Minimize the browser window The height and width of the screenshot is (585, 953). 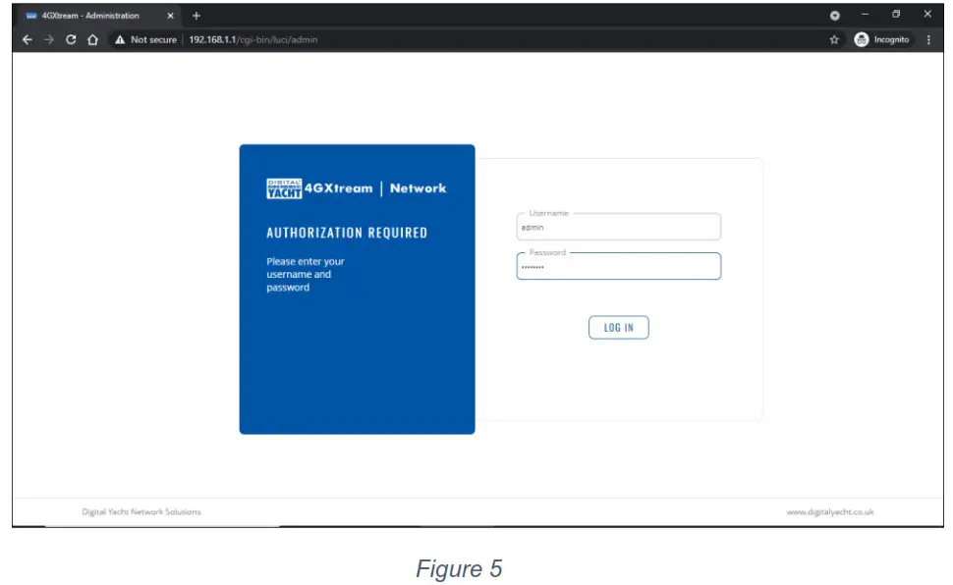pos(865,14)
